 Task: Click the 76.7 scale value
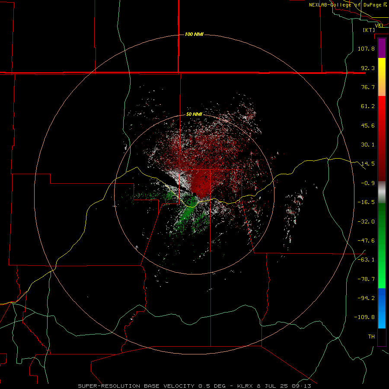coord(368,87)
